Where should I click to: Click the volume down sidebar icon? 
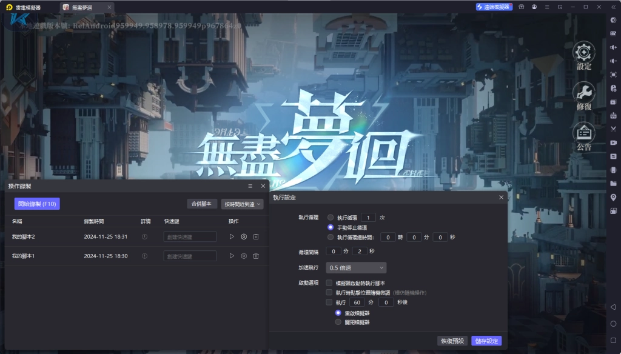tap(614, 61)
